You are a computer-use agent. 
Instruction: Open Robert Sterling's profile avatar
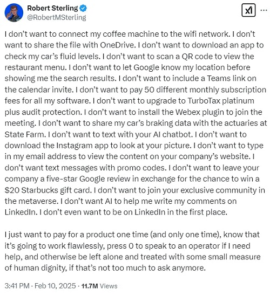(13, 12)
